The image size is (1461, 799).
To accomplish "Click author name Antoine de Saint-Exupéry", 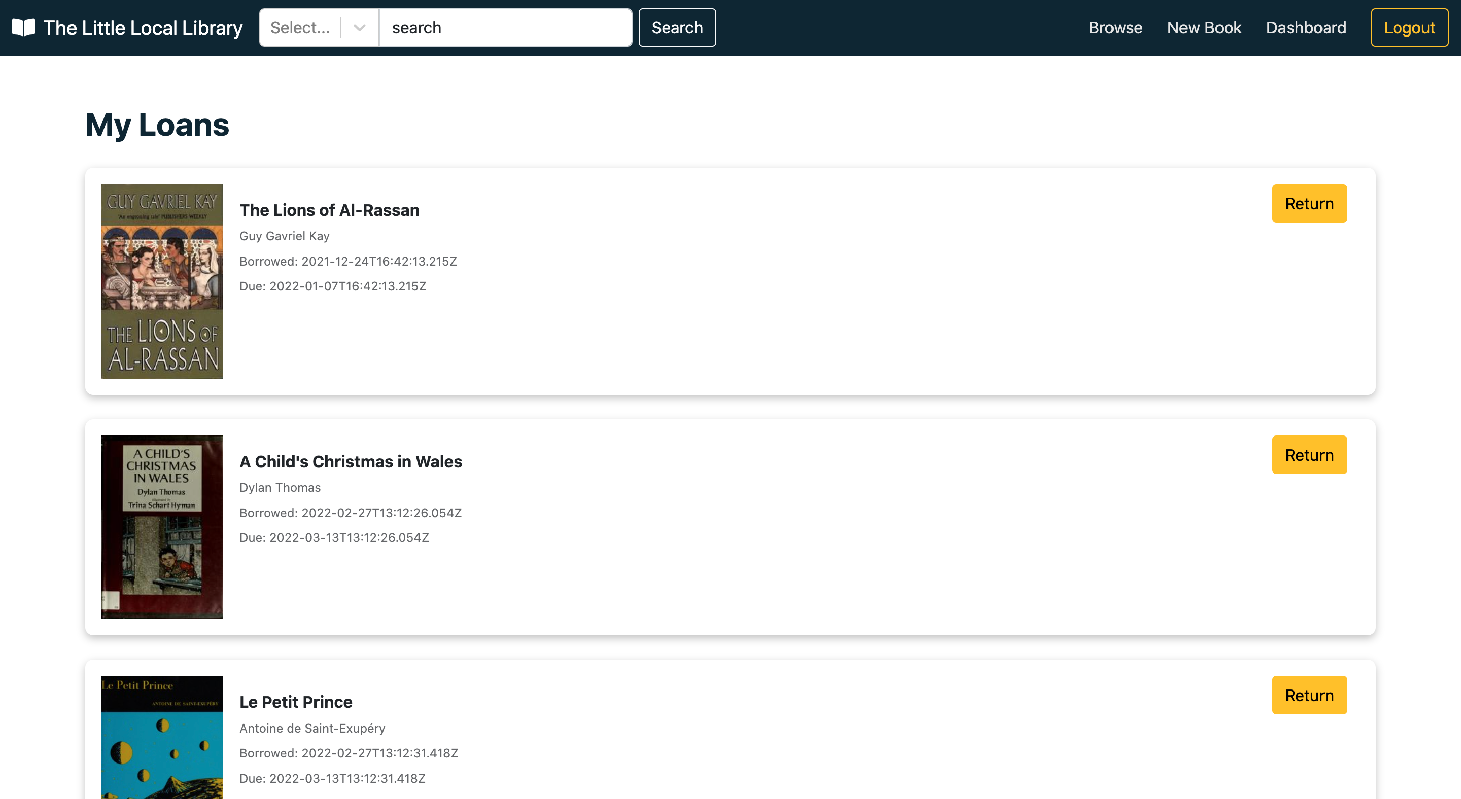I will (x=312, y=728).
